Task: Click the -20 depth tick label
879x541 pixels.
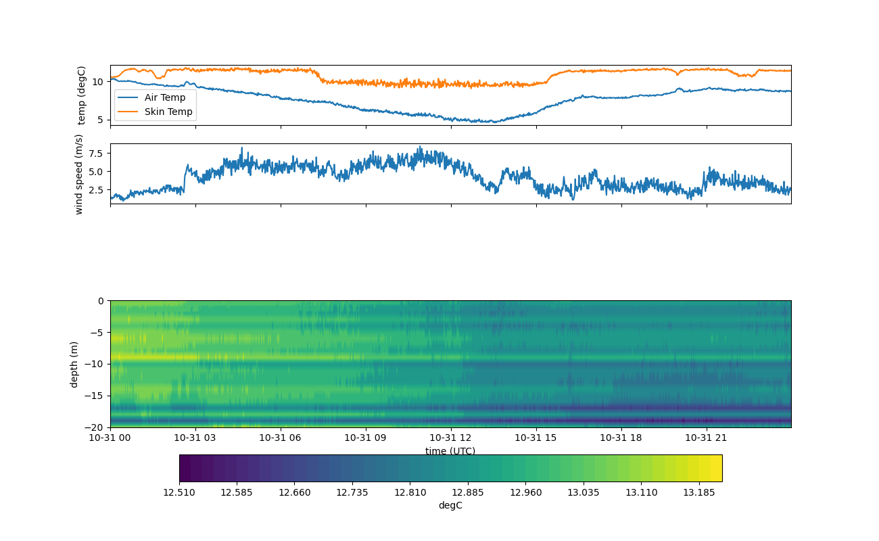Action: point(96,427)
